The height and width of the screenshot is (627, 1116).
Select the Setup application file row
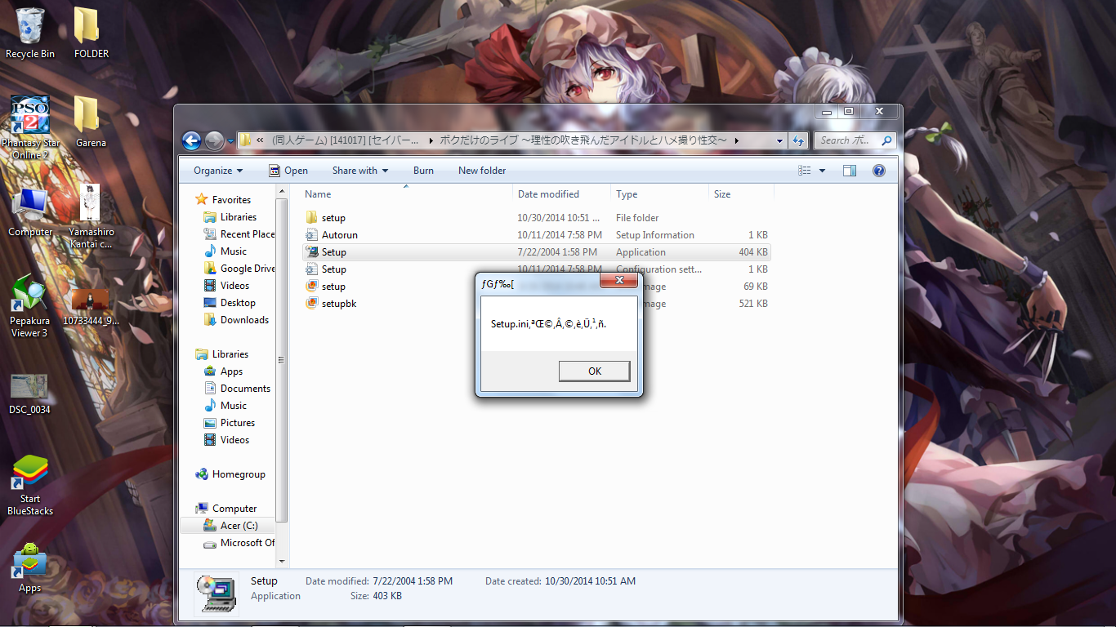pos(537,252)
